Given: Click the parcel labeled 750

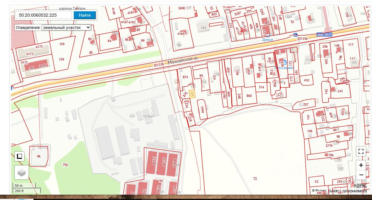Looking at the screenshot, I should pyautogui.click(x=65, y=165).
